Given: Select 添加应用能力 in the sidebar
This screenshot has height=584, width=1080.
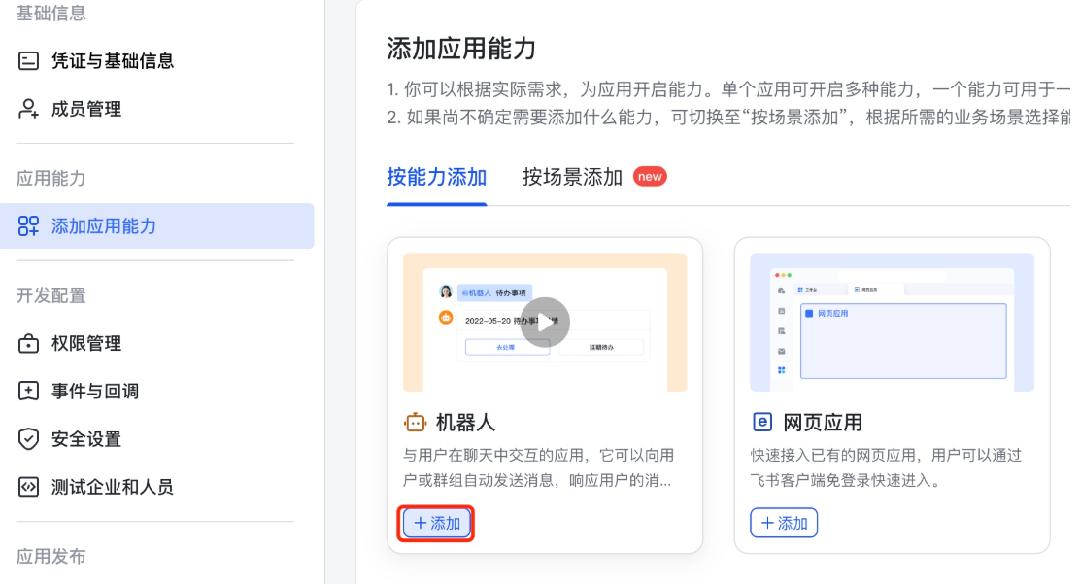Looking at the screenshot, I should 157,226.
